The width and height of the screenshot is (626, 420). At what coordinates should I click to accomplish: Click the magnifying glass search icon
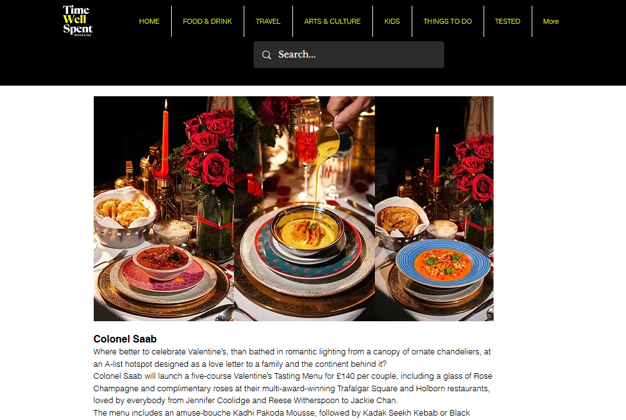[266, 55]
